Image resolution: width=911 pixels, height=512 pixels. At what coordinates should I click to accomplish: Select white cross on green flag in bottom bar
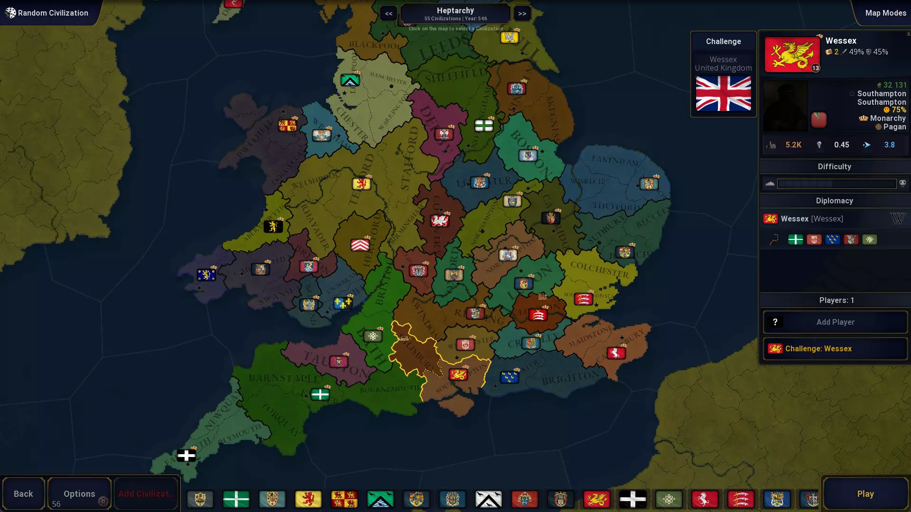tap(236, 499)
